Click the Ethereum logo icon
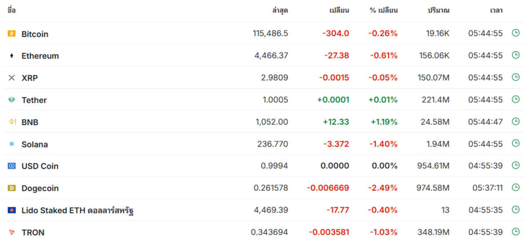 [12, 56]
